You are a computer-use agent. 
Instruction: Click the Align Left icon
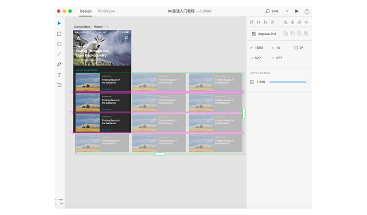click(x=285, y=22)
